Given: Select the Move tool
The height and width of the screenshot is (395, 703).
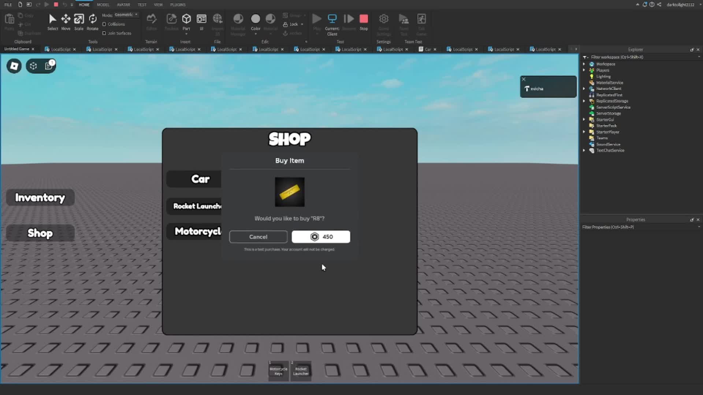Looking at the screenshot, I should (x=66, y=22).
